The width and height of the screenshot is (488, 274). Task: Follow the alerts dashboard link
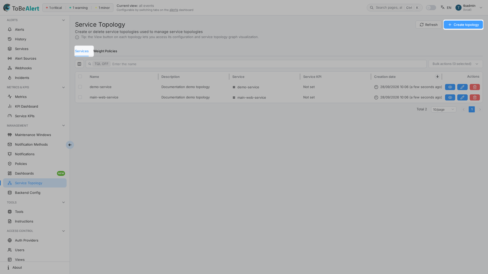(174, 10)
